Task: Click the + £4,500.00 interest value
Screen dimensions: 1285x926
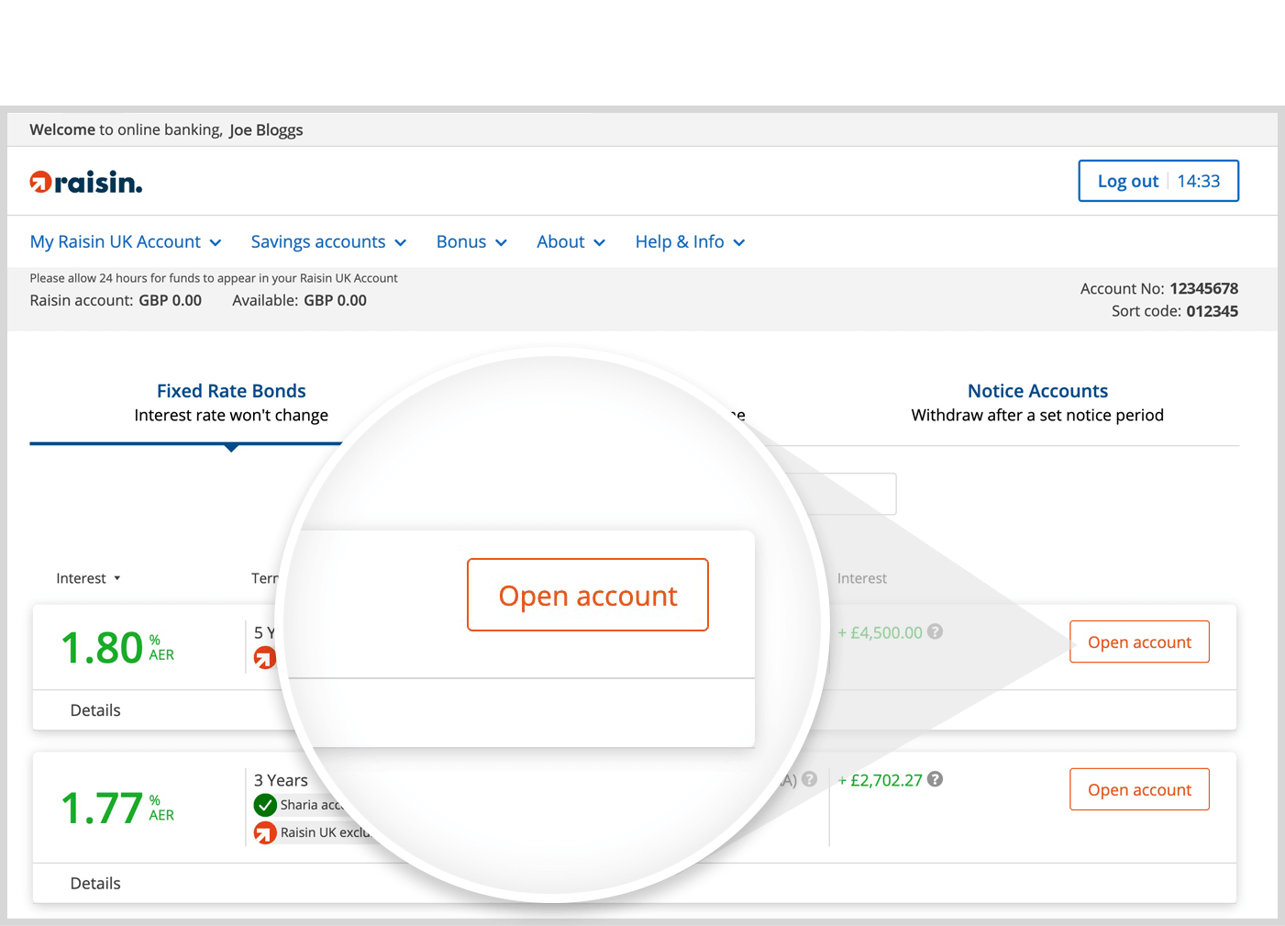Action: 880,632
